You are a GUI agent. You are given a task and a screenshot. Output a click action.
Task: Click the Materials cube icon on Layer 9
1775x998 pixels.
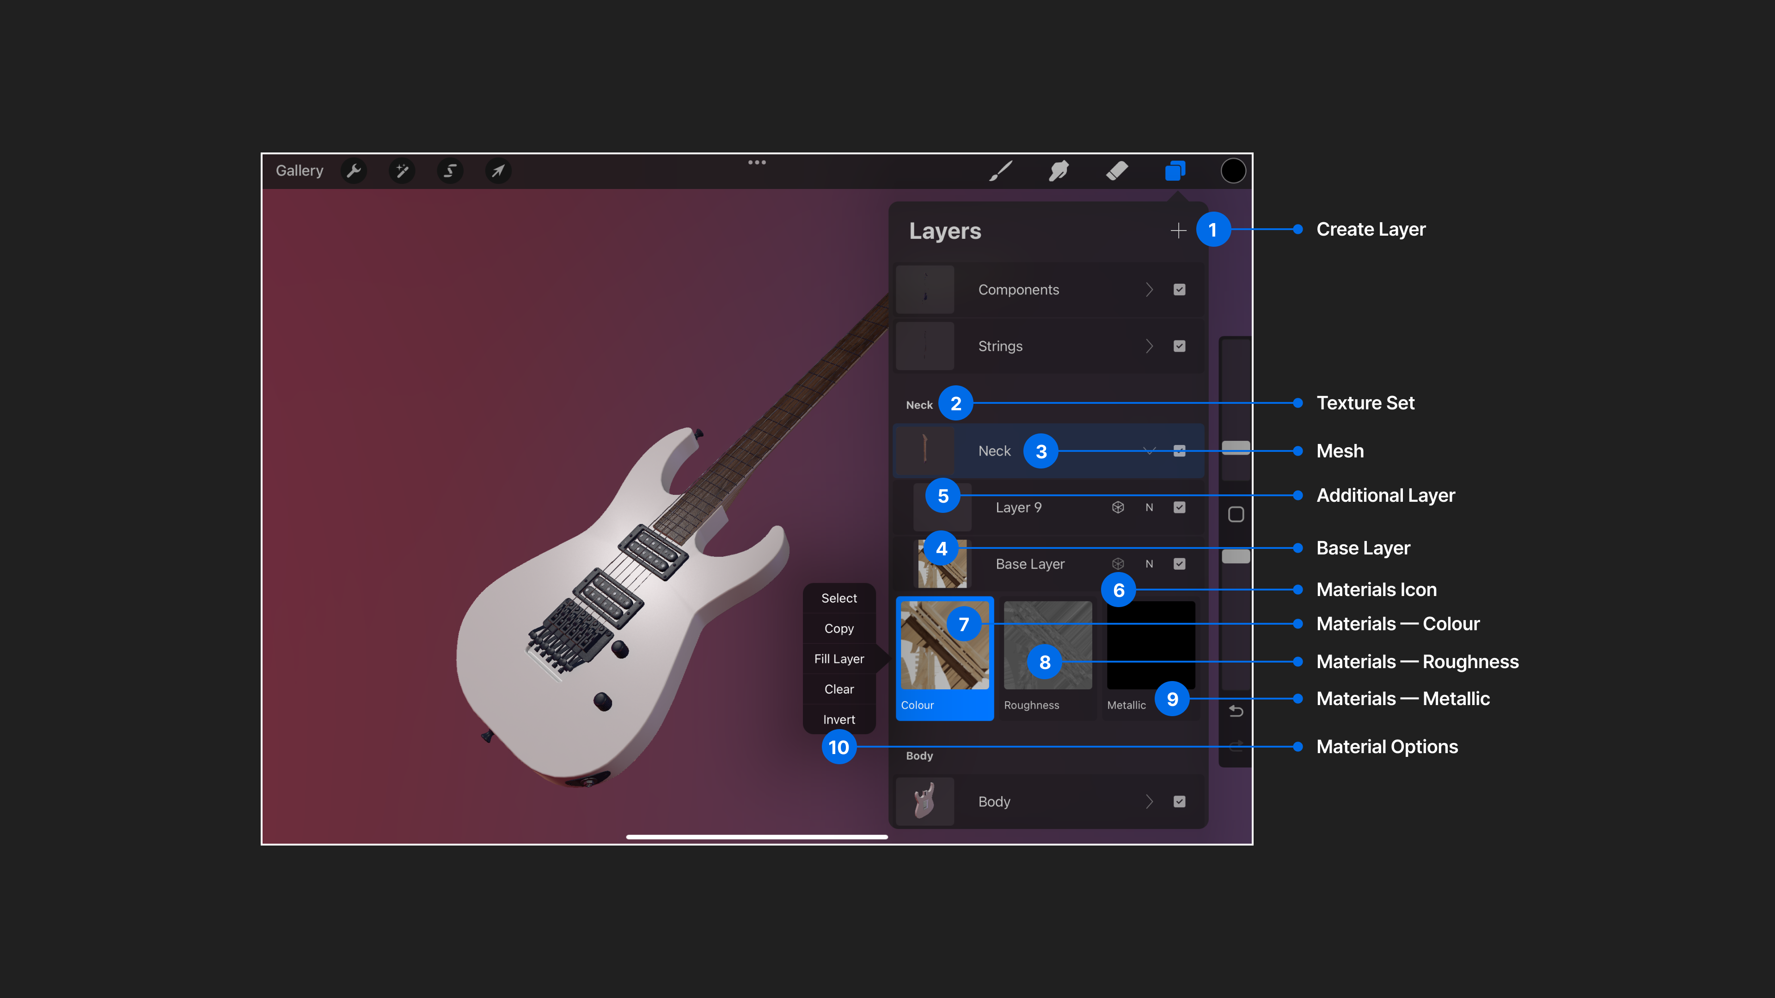[1118, 508]
